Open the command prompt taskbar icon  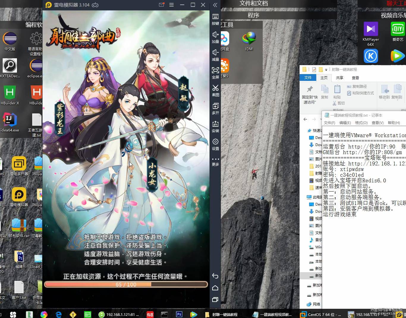(164, 314)
